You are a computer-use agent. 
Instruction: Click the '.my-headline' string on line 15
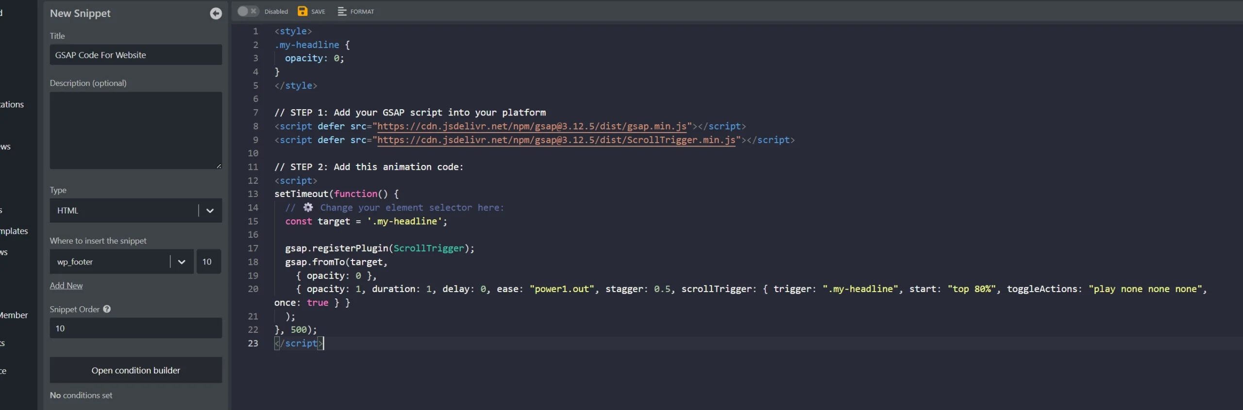point(404,221)
